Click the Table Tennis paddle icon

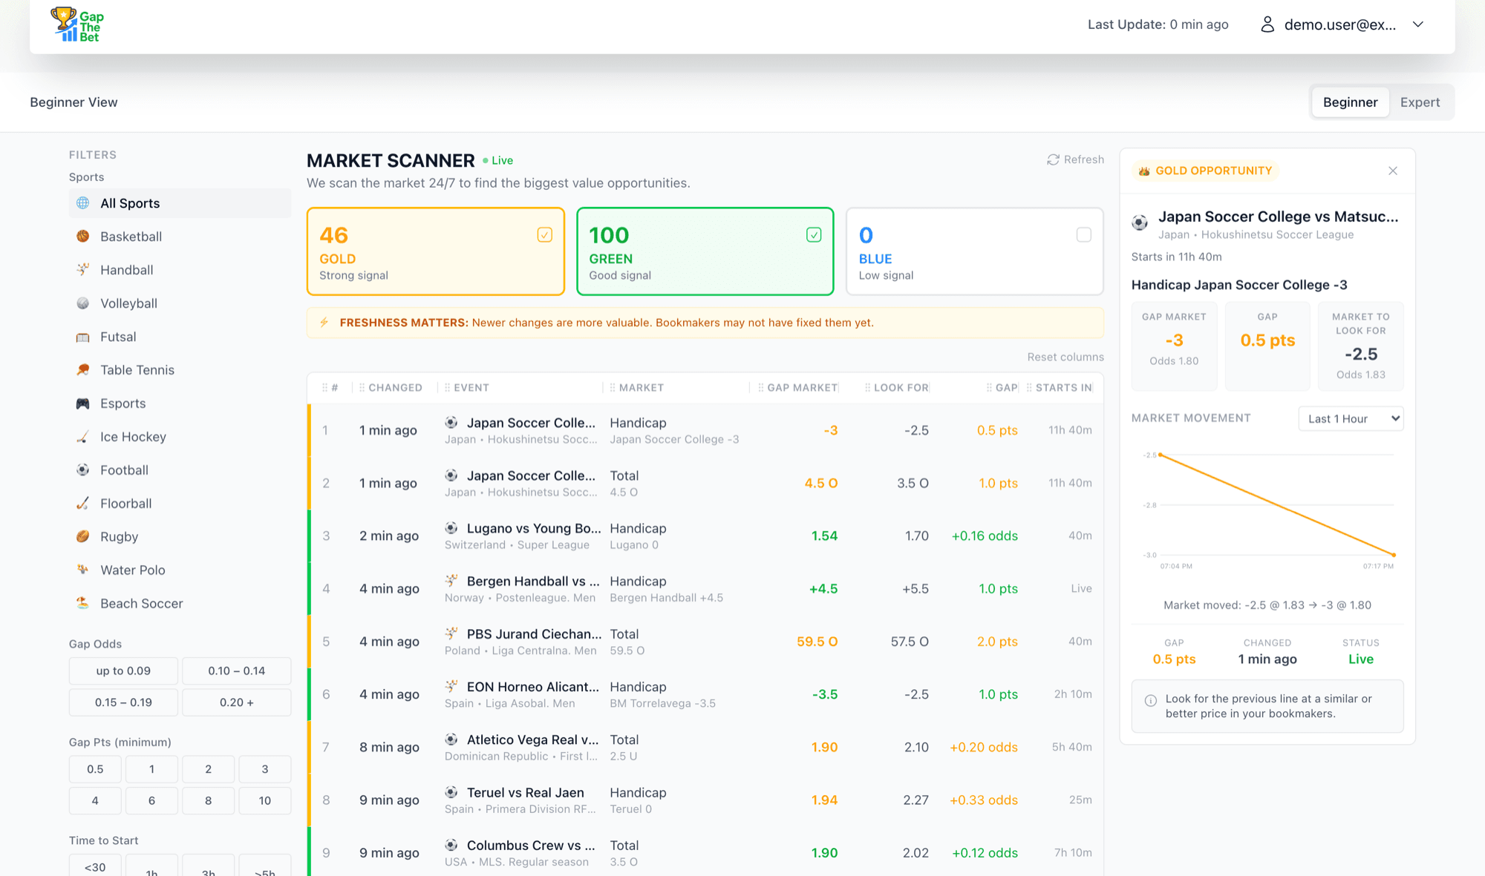point(83,370)
